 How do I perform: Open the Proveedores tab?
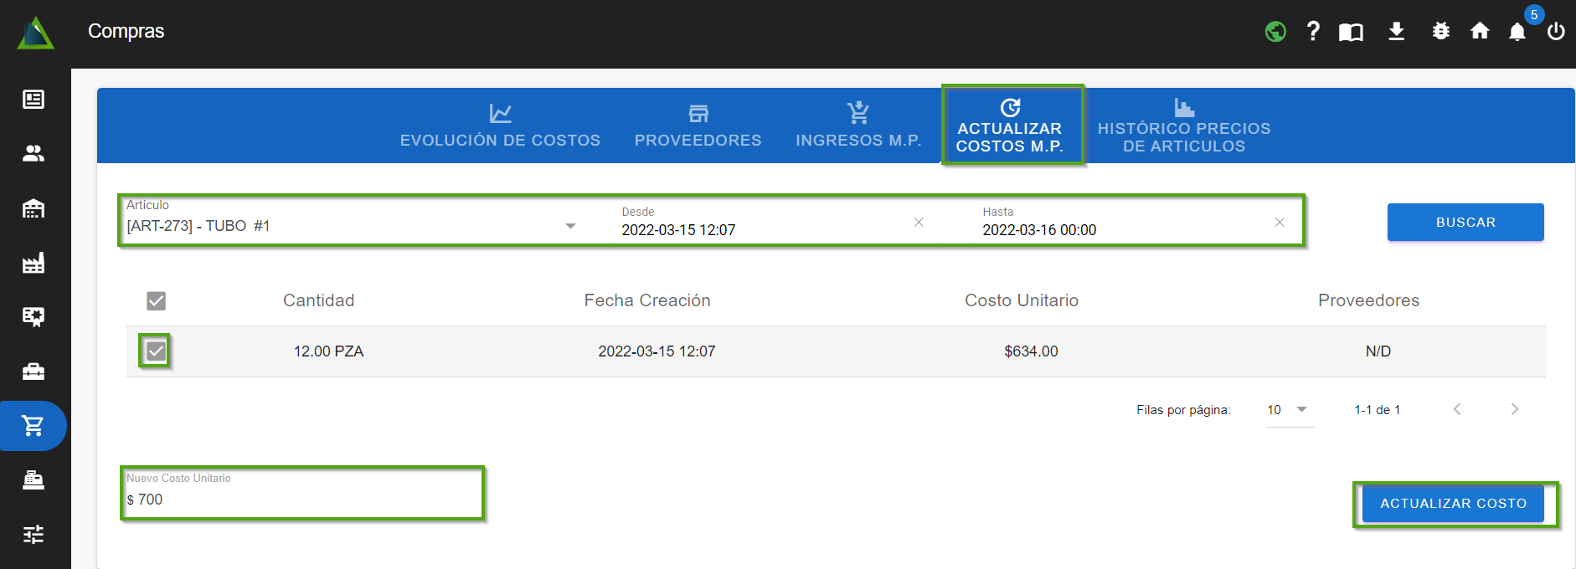[698, 126]
